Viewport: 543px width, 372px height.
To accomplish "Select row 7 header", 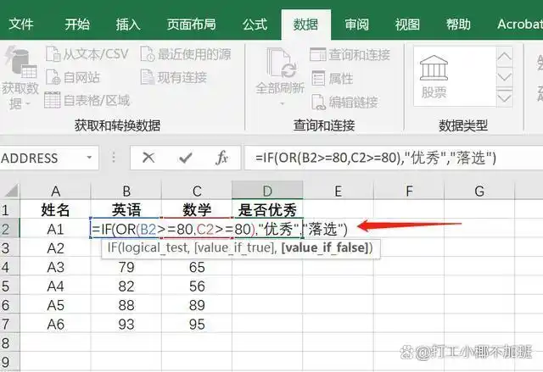I will [x=9, y=324].
